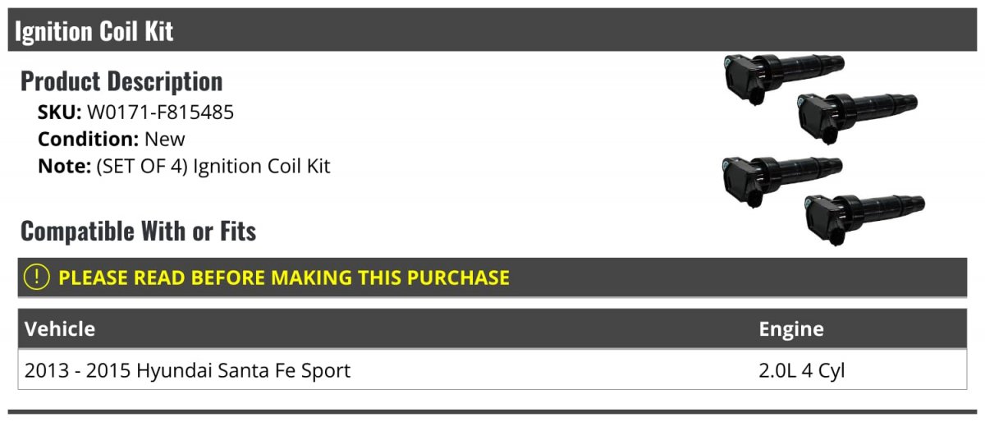
Task: Click PLEASE READ BEFORE MAKING THIS PURCHASE banner
Action: coord(492,278)
